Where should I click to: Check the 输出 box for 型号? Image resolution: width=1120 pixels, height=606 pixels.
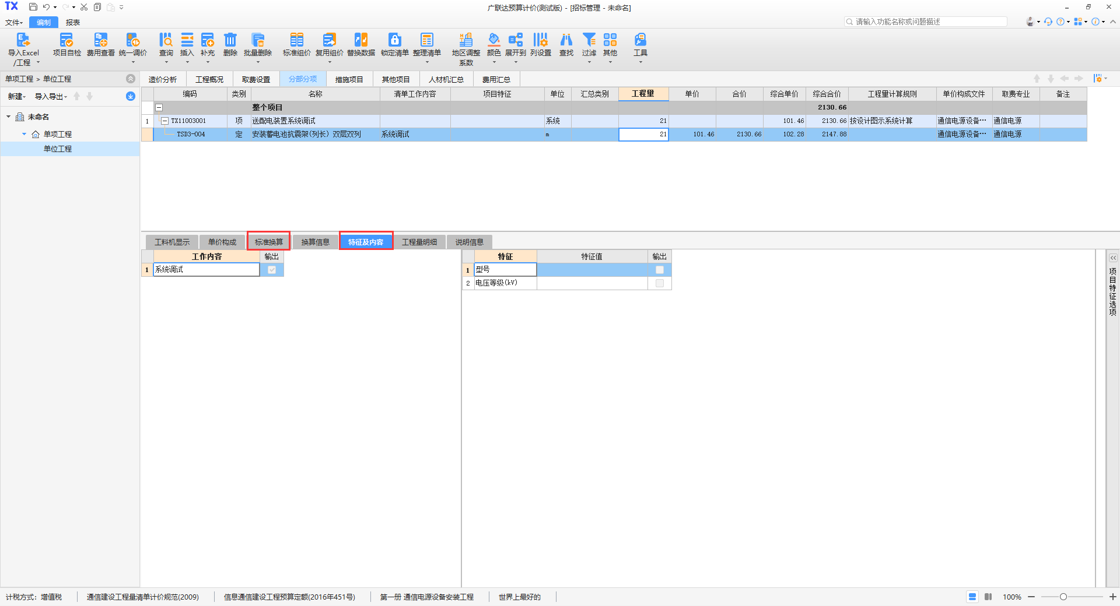tap(659, 270)
